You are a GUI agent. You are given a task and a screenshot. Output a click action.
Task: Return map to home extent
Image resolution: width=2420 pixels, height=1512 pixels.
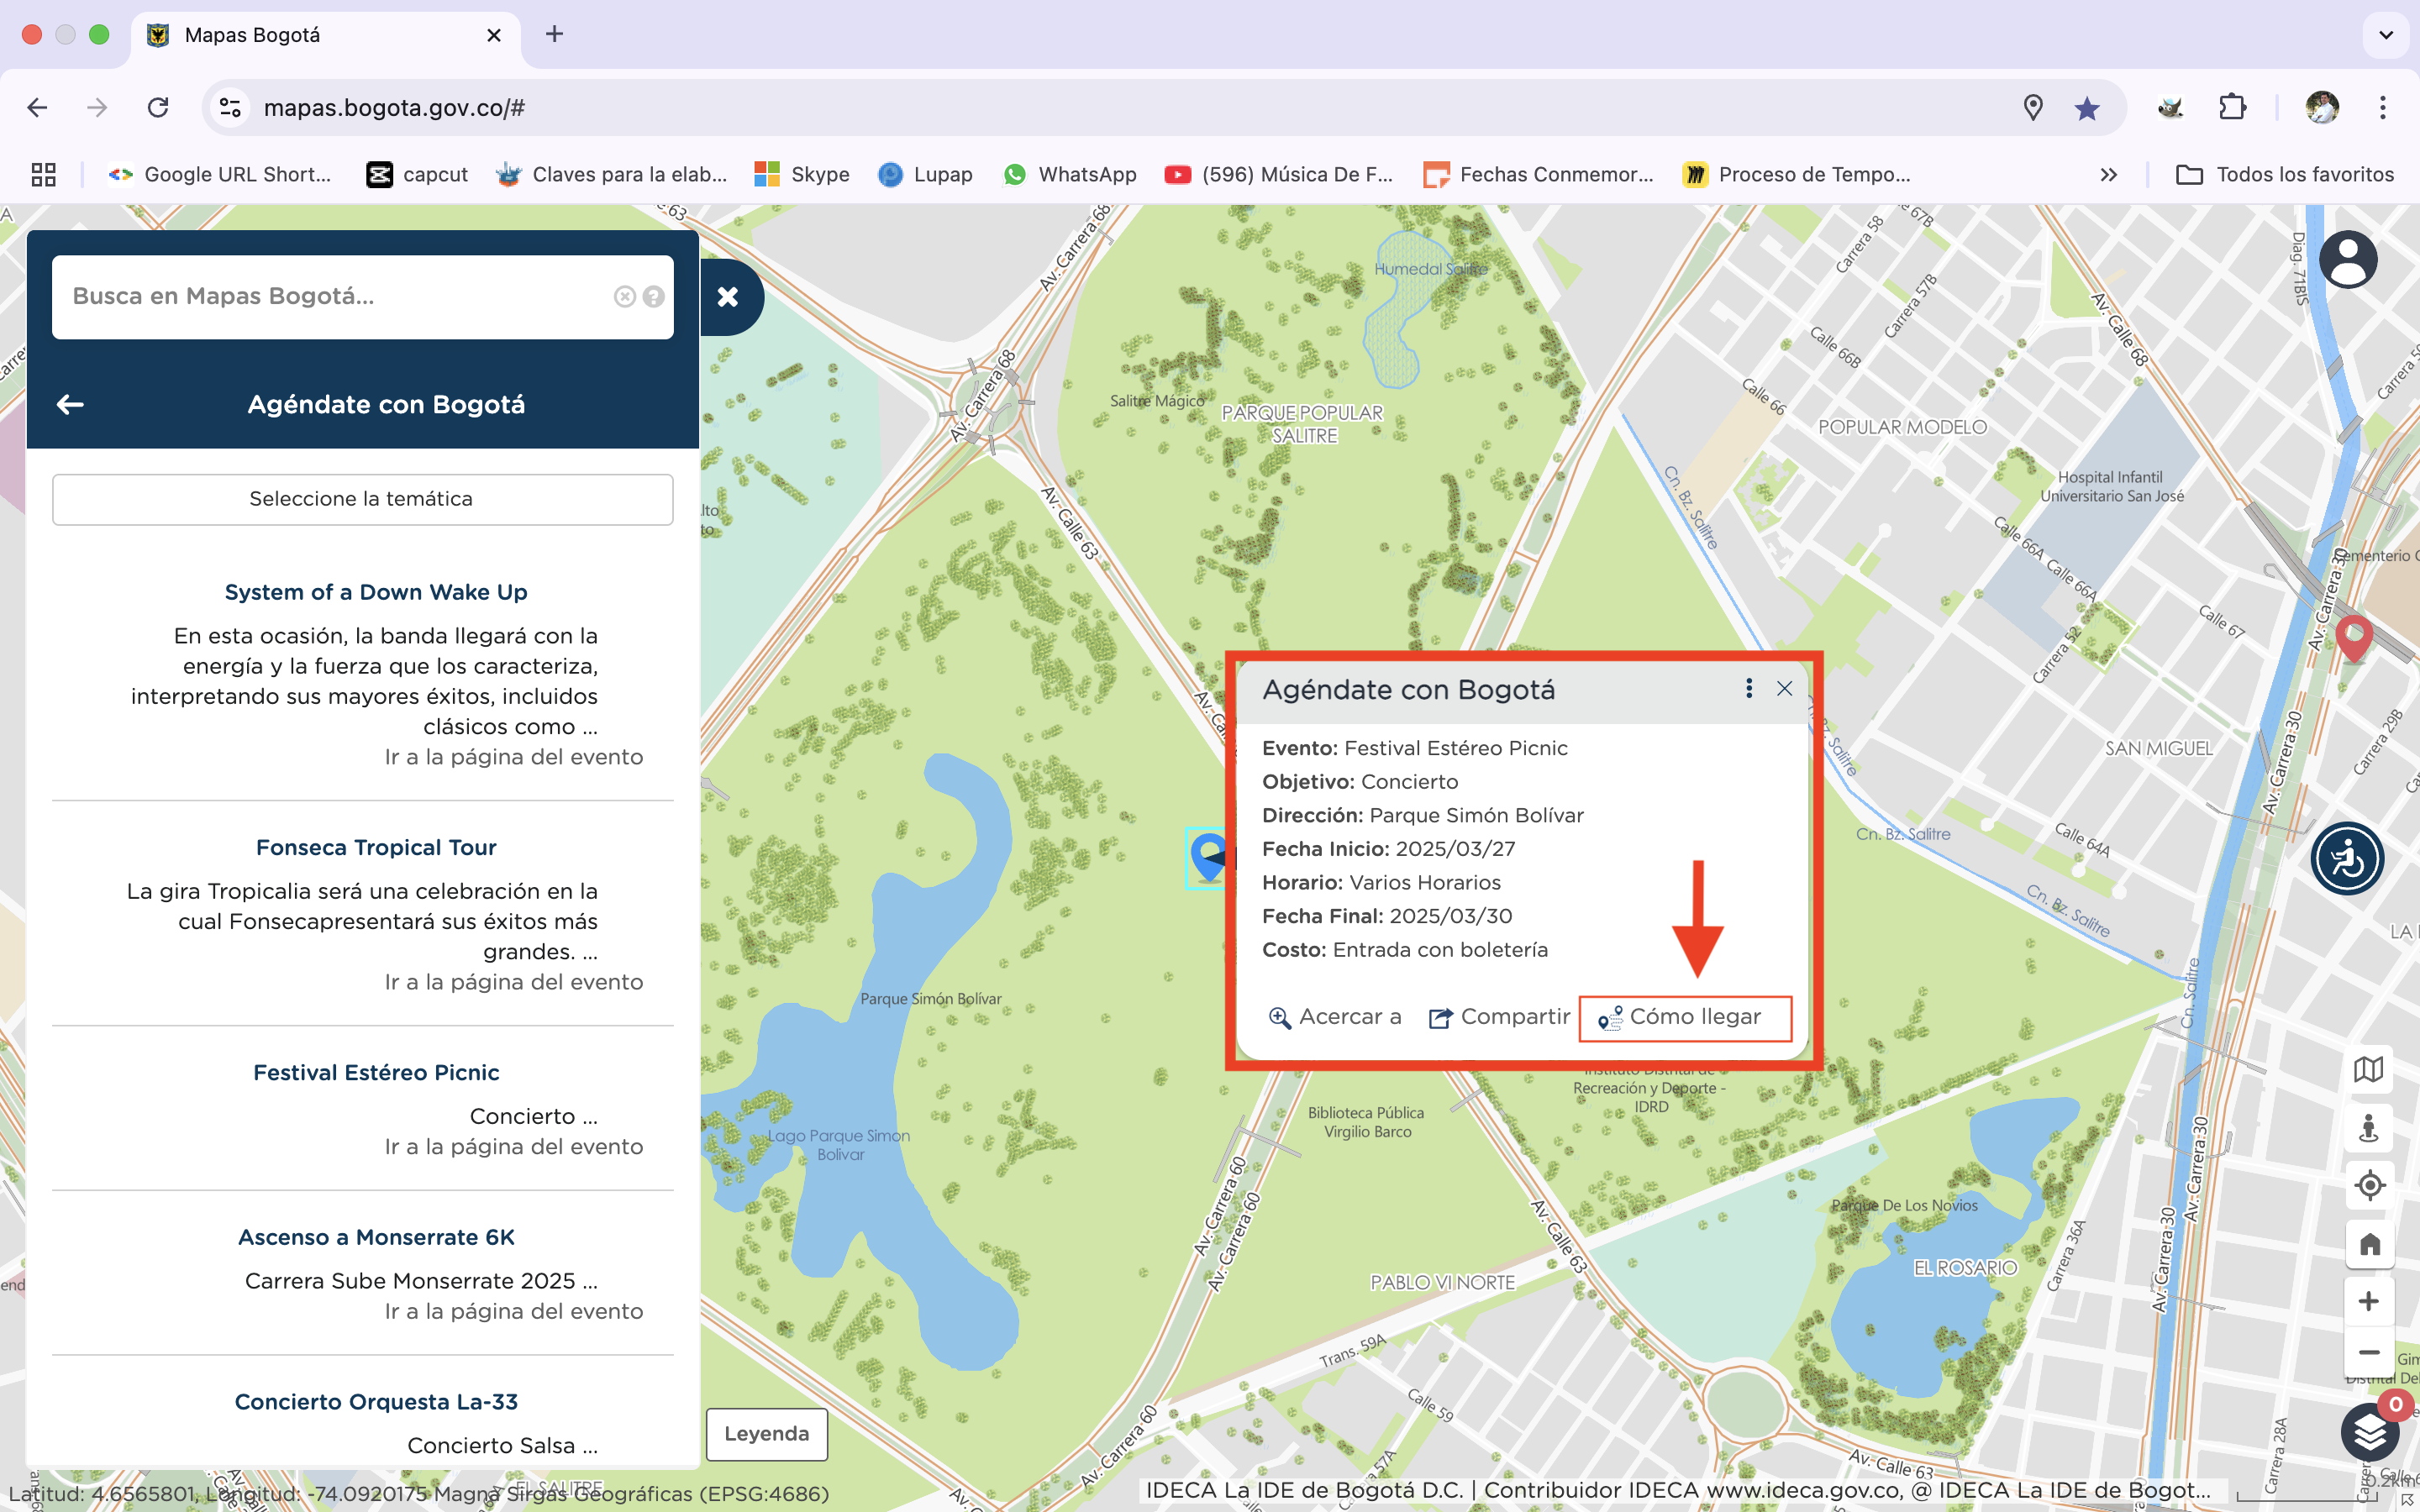pos(2368,1244)
